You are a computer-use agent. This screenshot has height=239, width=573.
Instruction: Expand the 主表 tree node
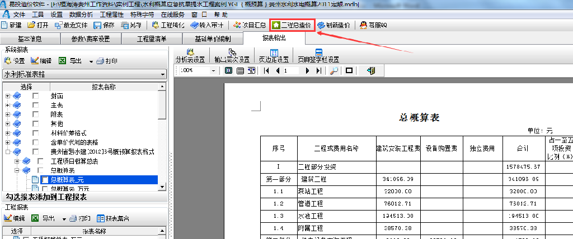tap(7, 105)
